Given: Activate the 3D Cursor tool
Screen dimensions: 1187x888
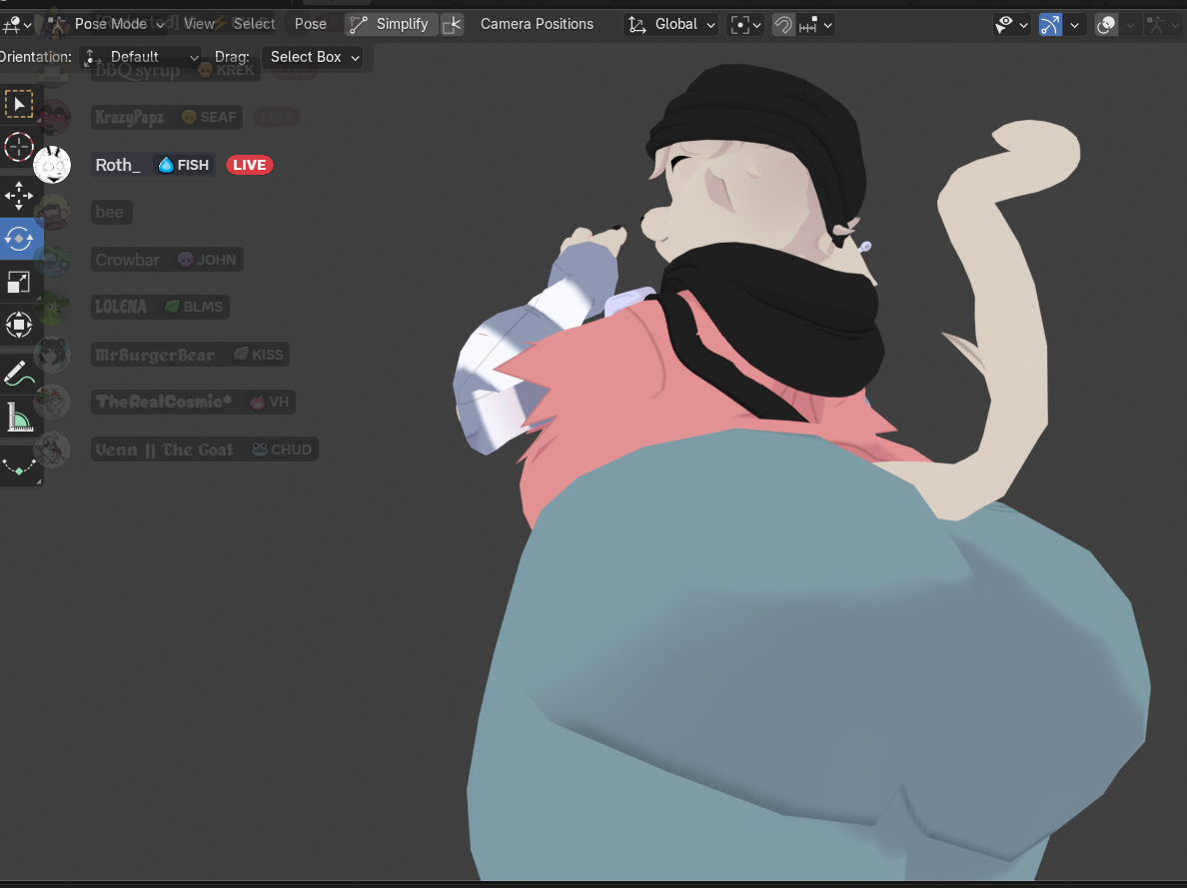Looking at the screenshot, I should click(x=19, y=147).
